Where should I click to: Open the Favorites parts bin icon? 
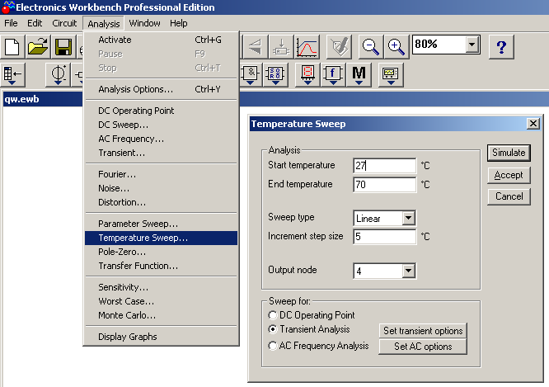pyautogui.click(x=12, y=74)
